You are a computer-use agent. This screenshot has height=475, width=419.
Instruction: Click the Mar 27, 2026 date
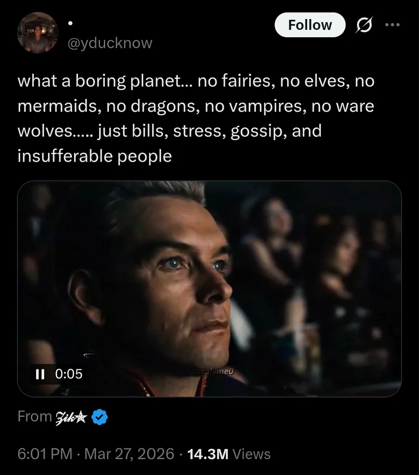pyautogui.click(x=130, y=454)
